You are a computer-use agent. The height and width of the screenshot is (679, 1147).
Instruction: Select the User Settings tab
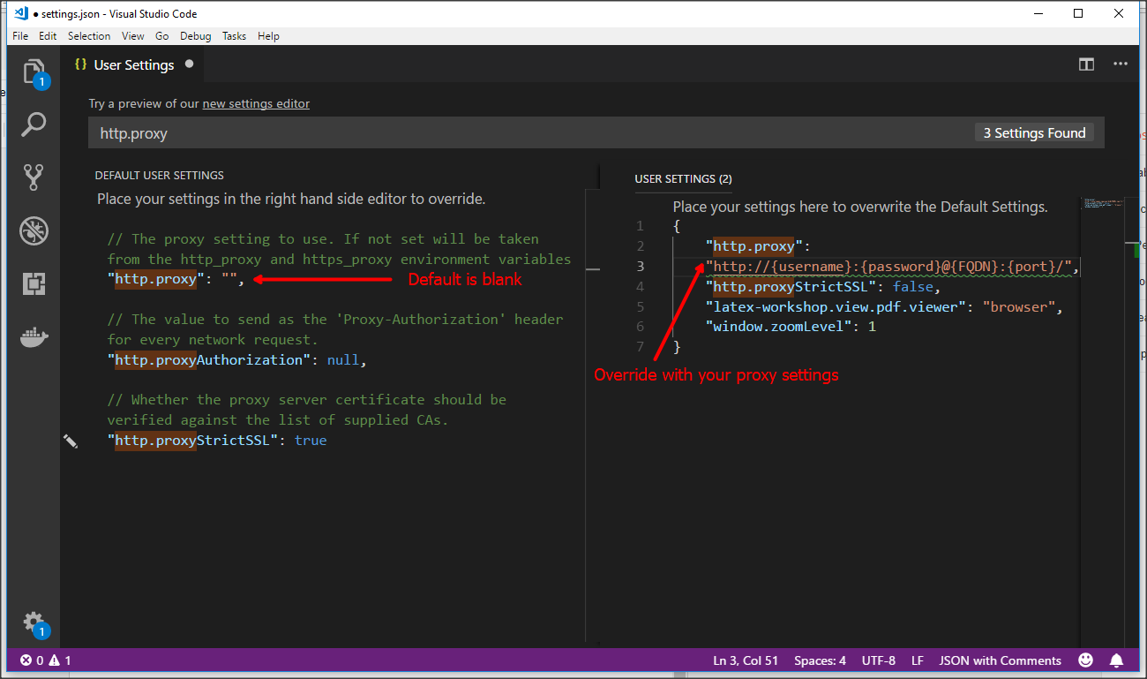[x=134, y=64]
